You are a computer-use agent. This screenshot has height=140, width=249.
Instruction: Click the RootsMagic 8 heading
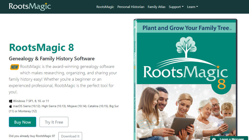(x=41, y=47)
